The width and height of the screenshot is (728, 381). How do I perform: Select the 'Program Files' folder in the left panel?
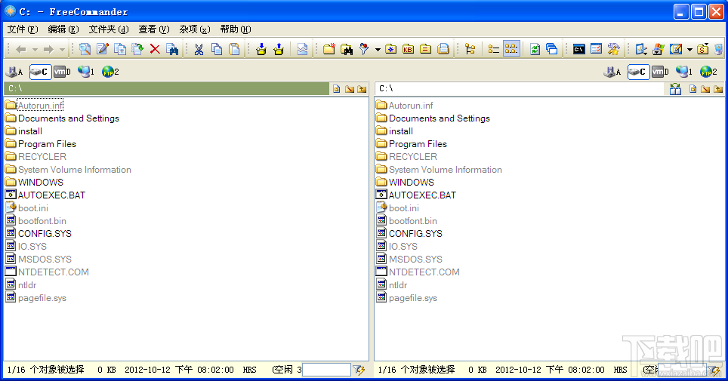[47, 144]
